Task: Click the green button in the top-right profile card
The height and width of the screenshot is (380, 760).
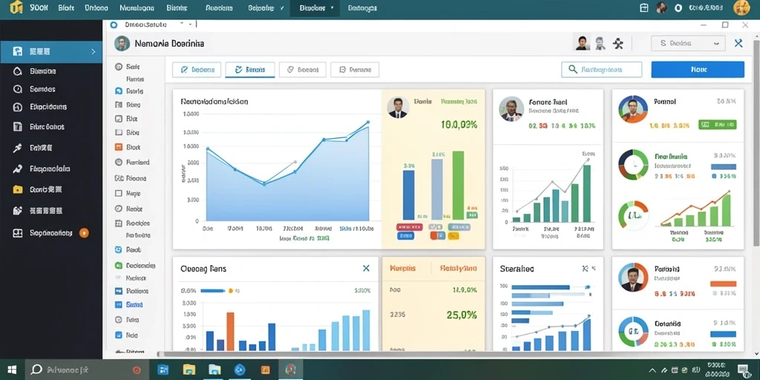Action: (x=718, y=125)
